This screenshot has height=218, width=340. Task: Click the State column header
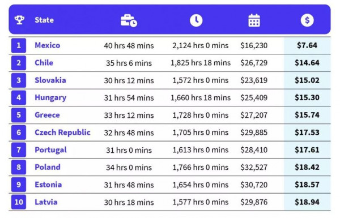[44, 20]
